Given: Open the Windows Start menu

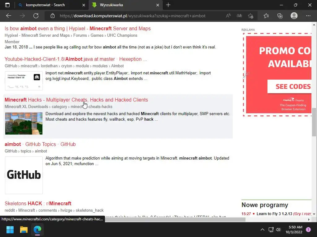Looking at the screenshot, I should coord(10,230).
